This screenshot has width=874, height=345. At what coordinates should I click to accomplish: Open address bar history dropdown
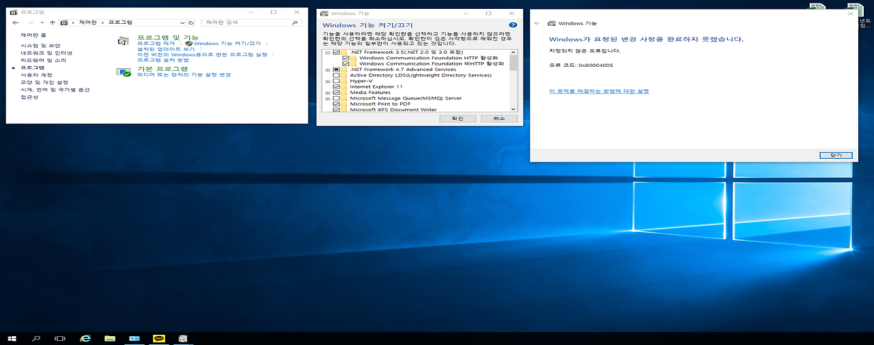tap(182, 22)
